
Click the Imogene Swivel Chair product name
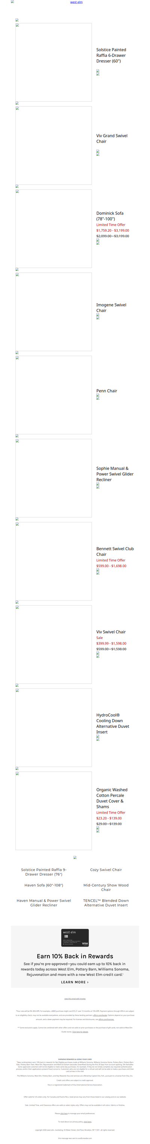tap(111, 308)
